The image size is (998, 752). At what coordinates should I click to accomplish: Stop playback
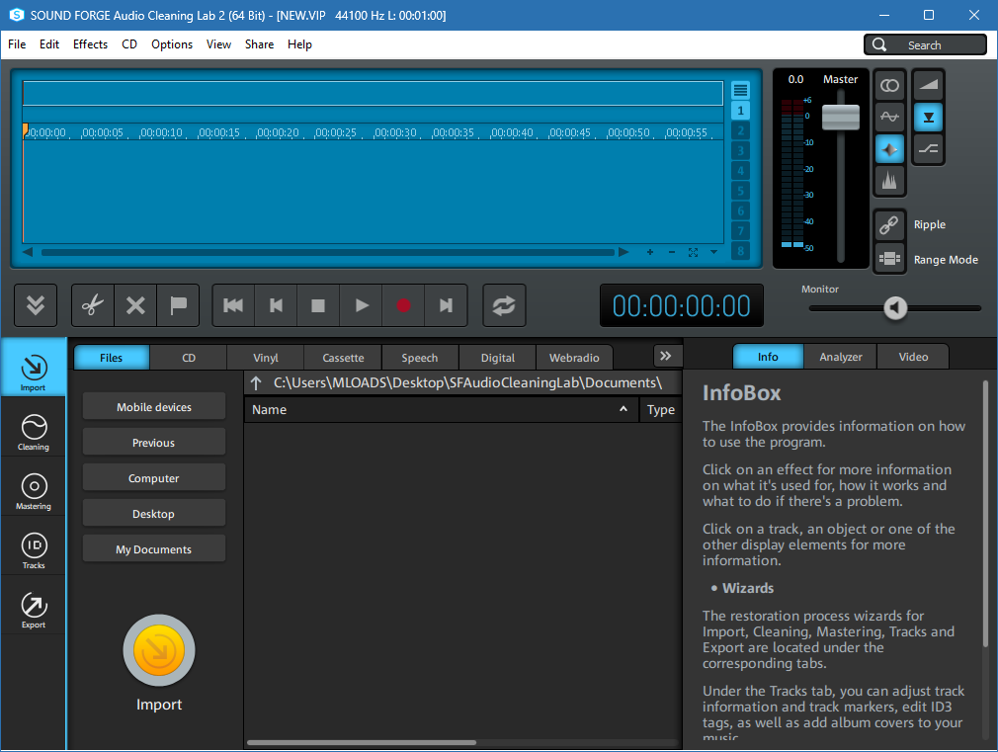[318, 305]
